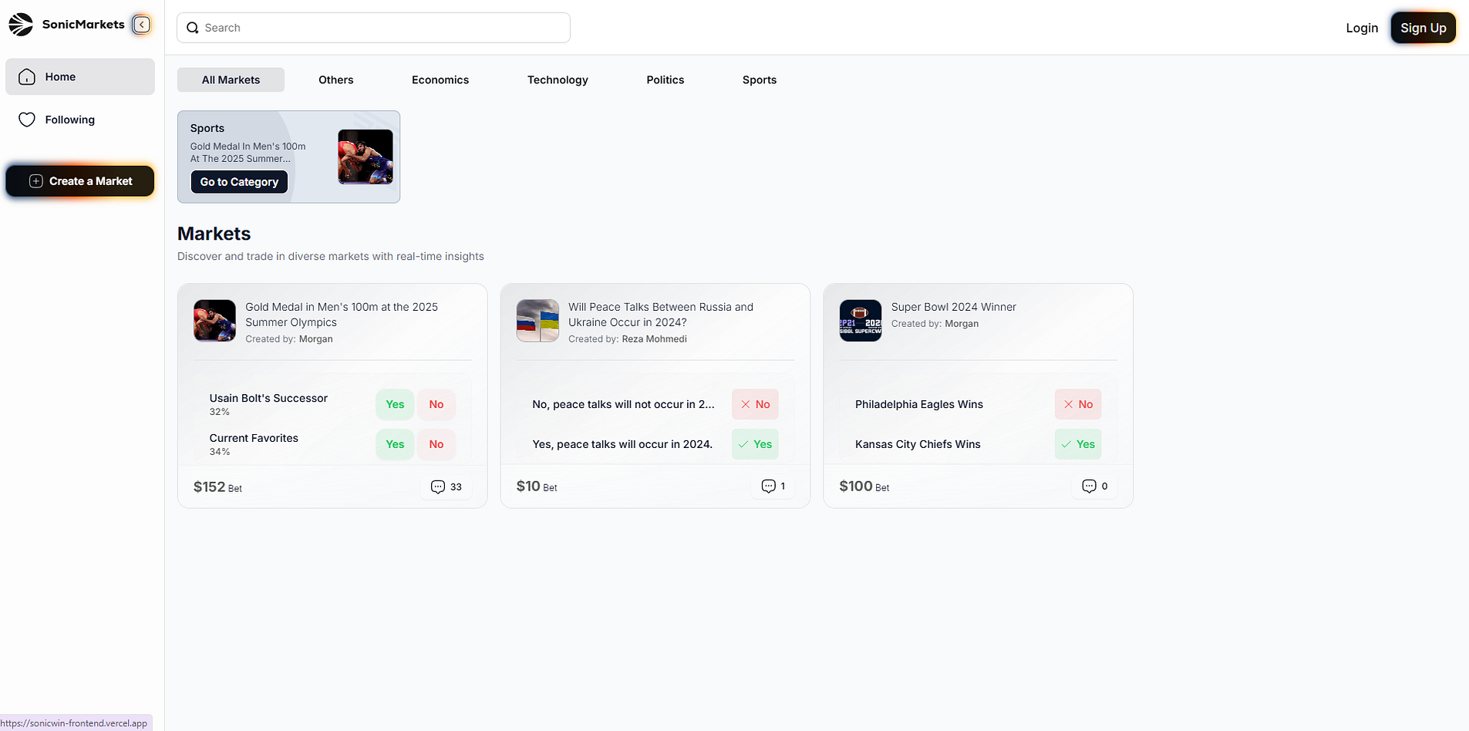1469x731 pixels.
Task: Select No for Current Favorites
Action: (x=436, y=444)
